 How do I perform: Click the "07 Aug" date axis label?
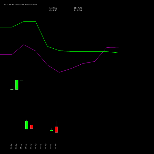(x=21, y=146)
